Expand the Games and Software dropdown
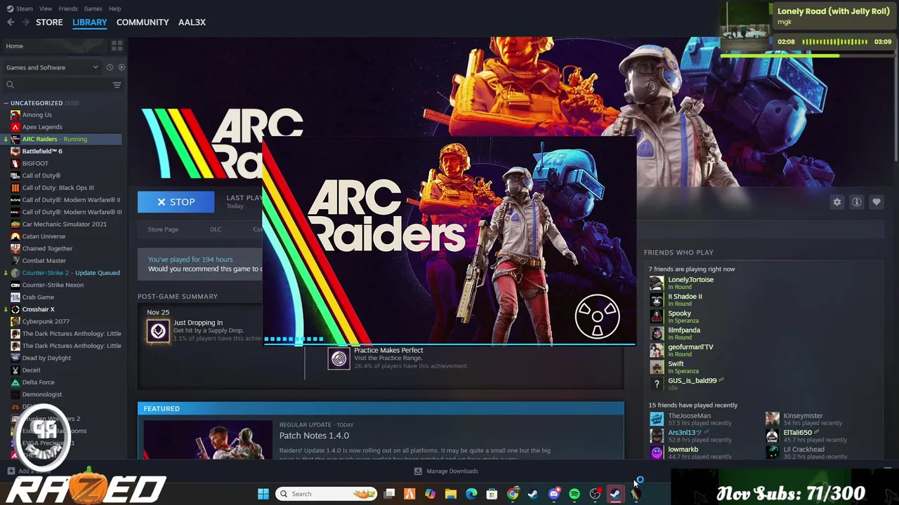899x505 pixels. click(x=52, y=67)
